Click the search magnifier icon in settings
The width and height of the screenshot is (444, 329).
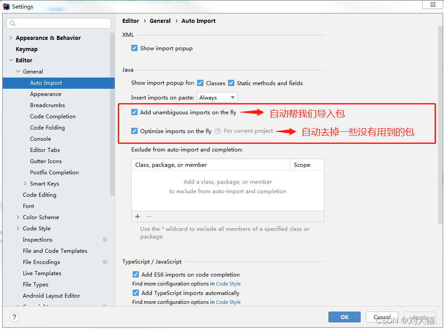13,23
